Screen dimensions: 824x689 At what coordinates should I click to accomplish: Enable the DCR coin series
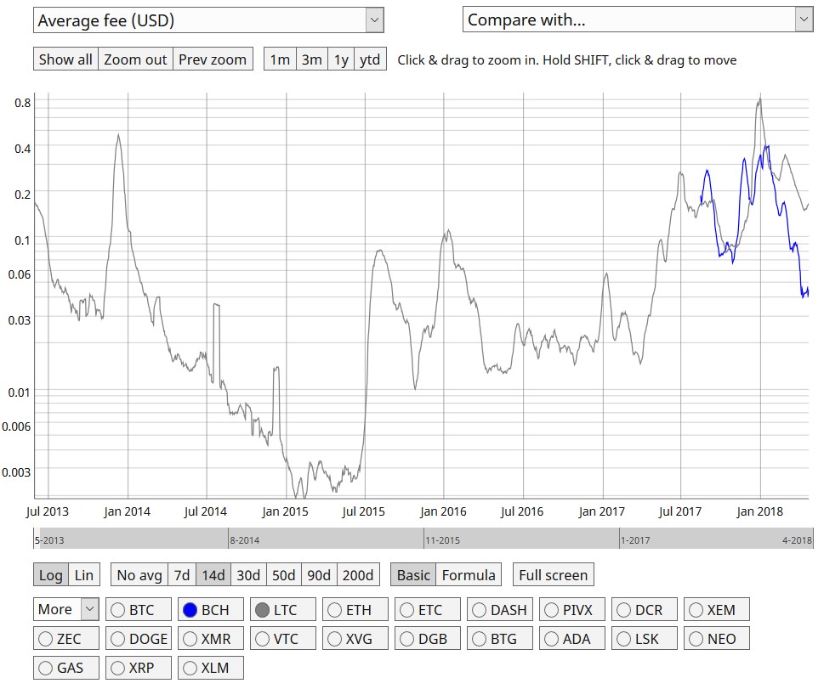[x=645, y=609]
